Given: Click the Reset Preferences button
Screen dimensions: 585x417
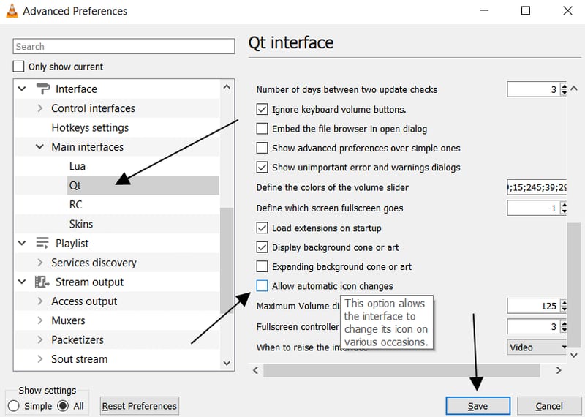Looking at the screenshot, I should click(x=140, y=406).
